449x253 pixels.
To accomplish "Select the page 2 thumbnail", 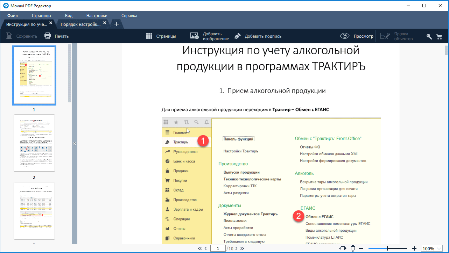I will click(34, 143).
